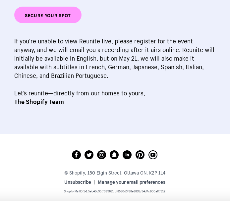Click the Secure Your Spot button
Image resolution: width=230 pixels, height=201 pixels.
48,15
